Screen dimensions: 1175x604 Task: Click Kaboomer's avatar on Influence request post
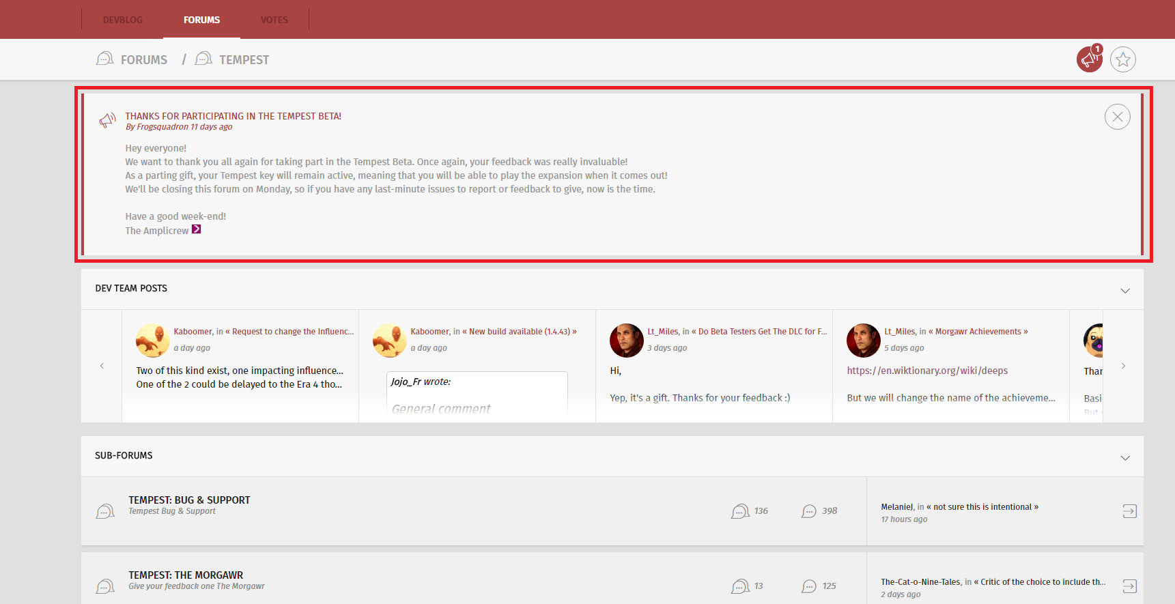[153, 341]
